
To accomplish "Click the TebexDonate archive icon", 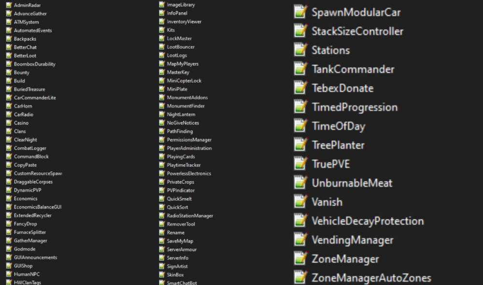I will 300,88.
